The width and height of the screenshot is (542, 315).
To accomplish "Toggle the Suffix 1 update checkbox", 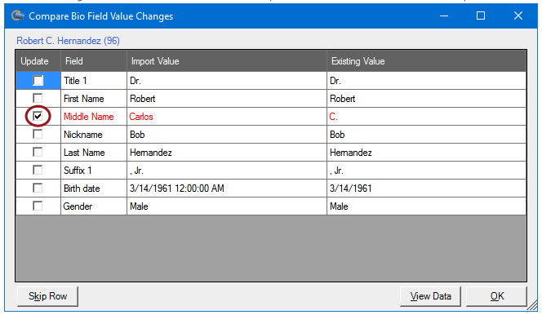I will [x=38, y=171].
